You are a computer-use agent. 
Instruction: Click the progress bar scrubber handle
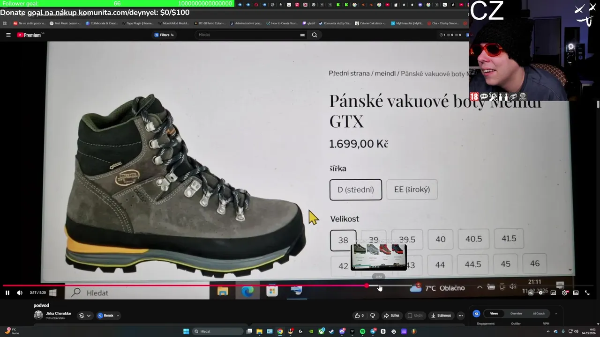(367, 286)
